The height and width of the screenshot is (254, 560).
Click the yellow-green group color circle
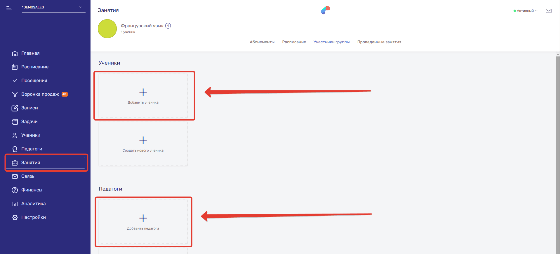click(x=107, y=29)
